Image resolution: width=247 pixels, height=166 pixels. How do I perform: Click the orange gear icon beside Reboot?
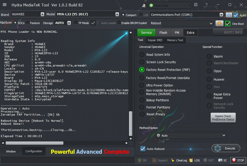pyautogui.click(x=219, y=23)
